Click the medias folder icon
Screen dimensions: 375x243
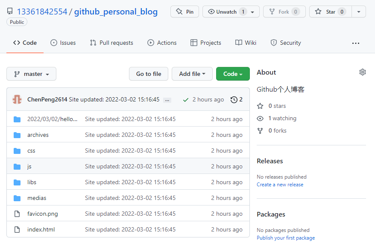click(17, 198)
